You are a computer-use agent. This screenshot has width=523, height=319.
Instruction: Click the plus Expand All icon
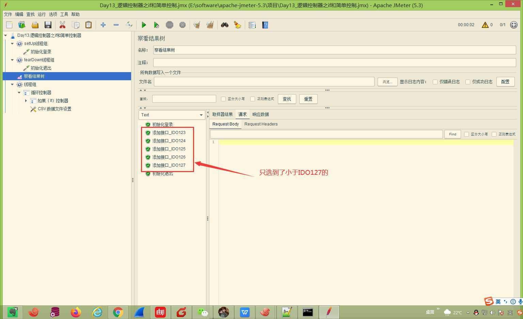(103, 25)
